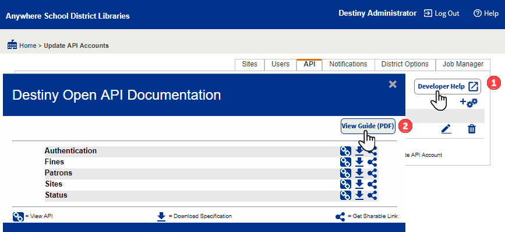Screen dimensions: 505x232
Task: Get sharable link for Authentication
Action: [372, 151]
